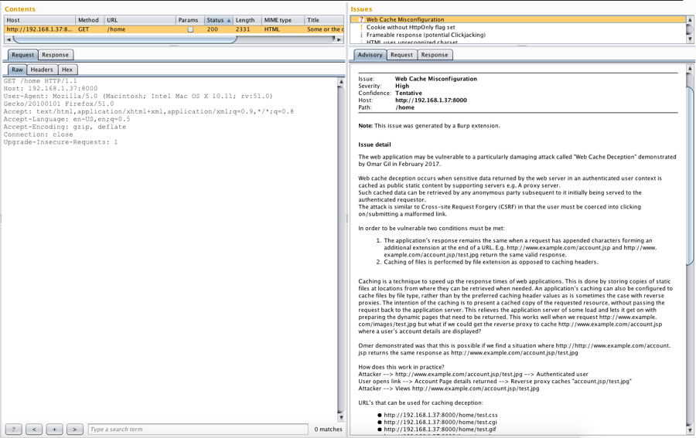Click the help question mark button by search
This screenshot has height=438, width=696.
tap(13, 430)
